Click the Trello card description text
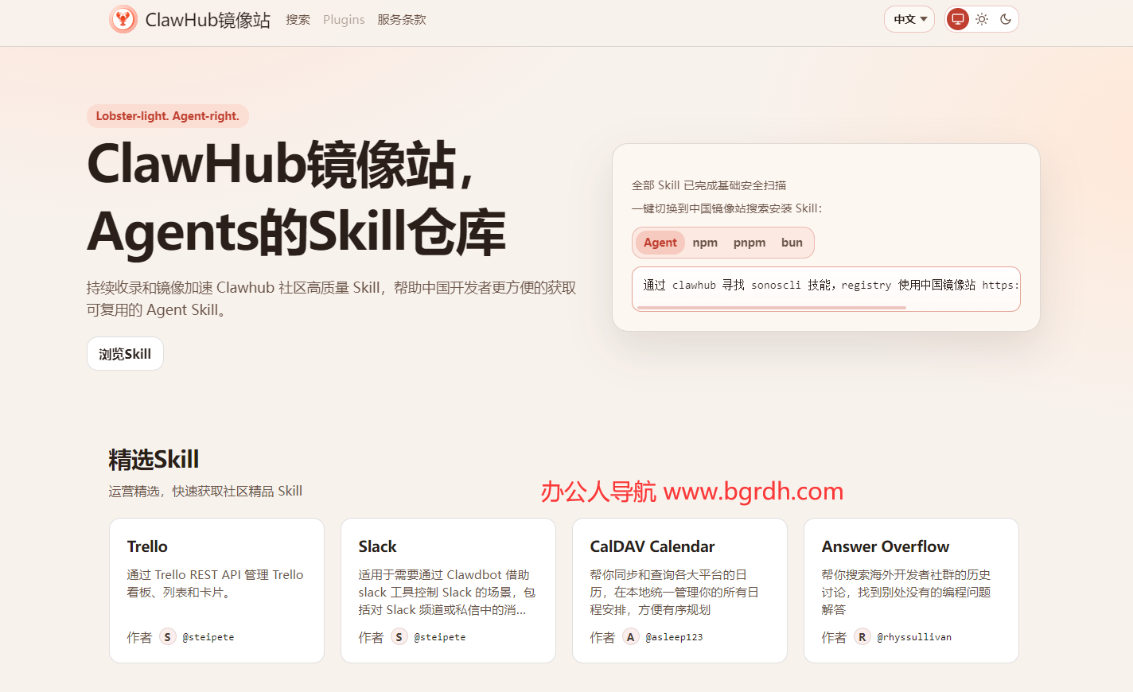The image size is (1133, 692). point(215,583)
